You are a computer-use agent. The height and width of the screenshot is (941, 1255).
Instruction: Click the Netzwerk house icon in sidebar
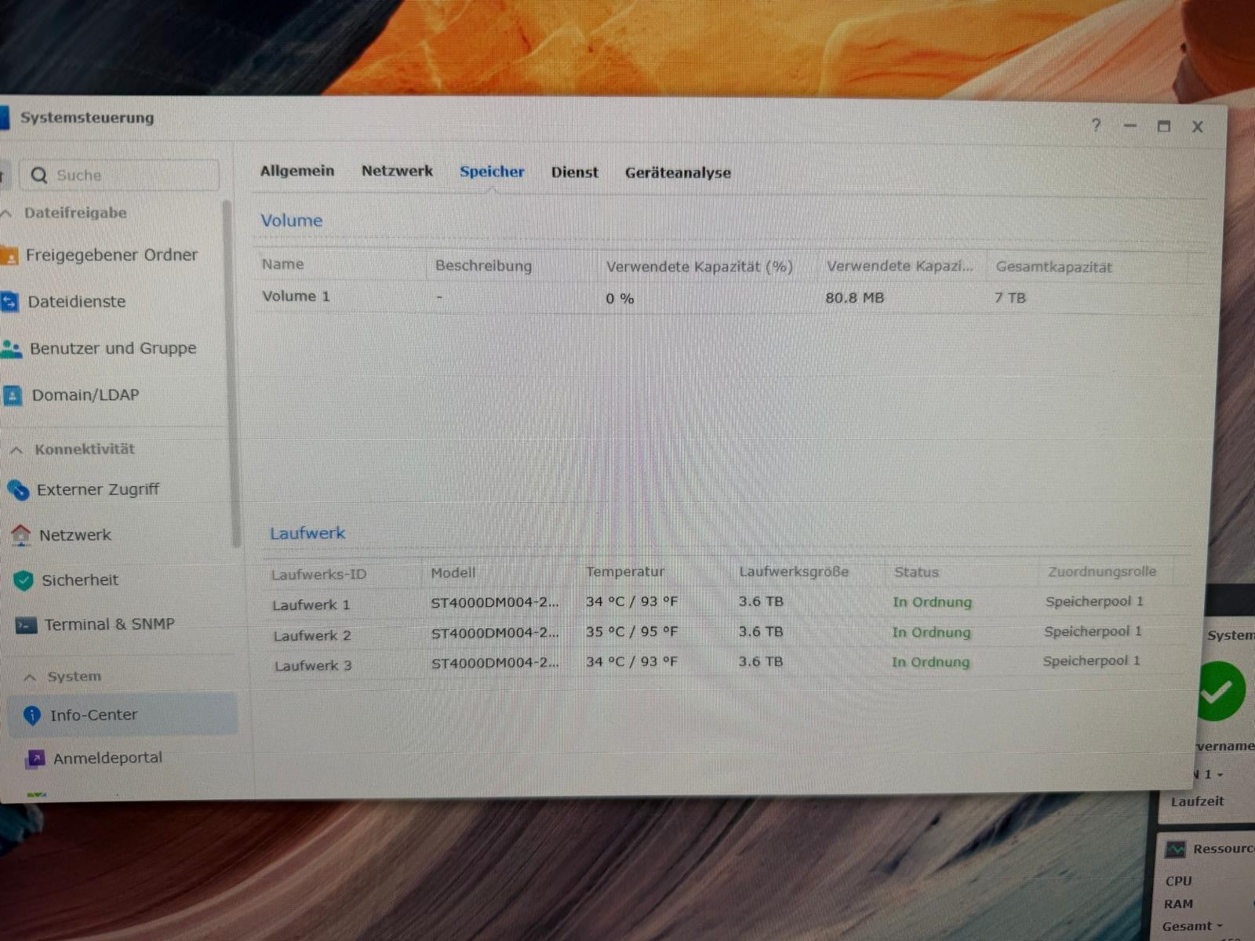(x=21, y=536)
